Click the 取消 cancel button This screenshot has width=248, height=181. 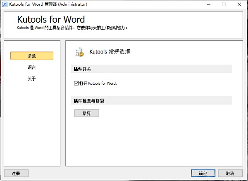point(230,173)
